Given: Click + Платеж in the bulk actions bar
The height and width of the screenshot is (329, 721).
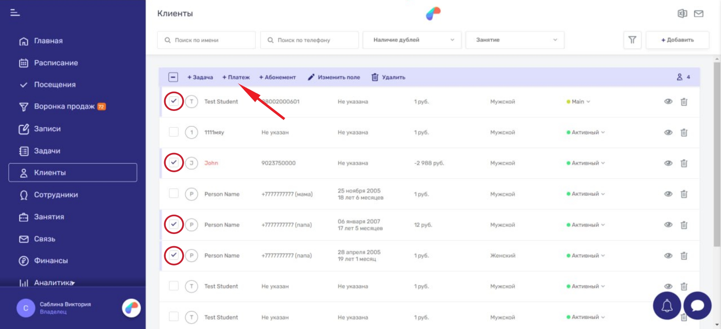Looking at the screenshot, I should (x=236, y=77).
